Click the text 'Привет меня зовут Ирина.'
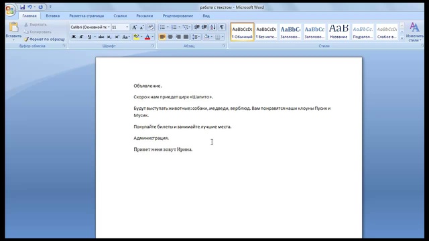Screen dimensions: 429x241 (x=163, y=149)
